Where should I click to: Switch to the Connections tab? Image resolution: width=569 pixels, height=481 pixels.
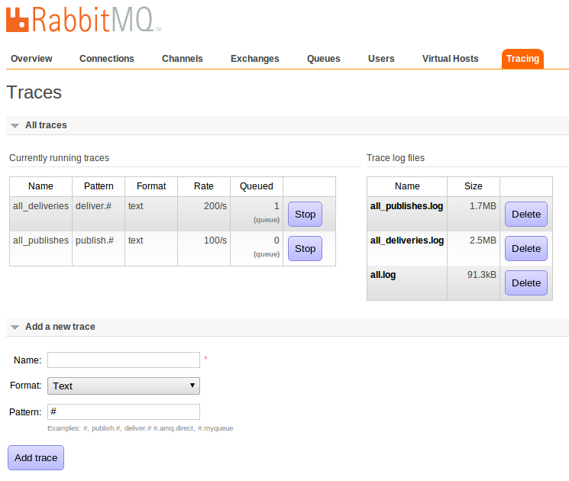pos(107,59)
